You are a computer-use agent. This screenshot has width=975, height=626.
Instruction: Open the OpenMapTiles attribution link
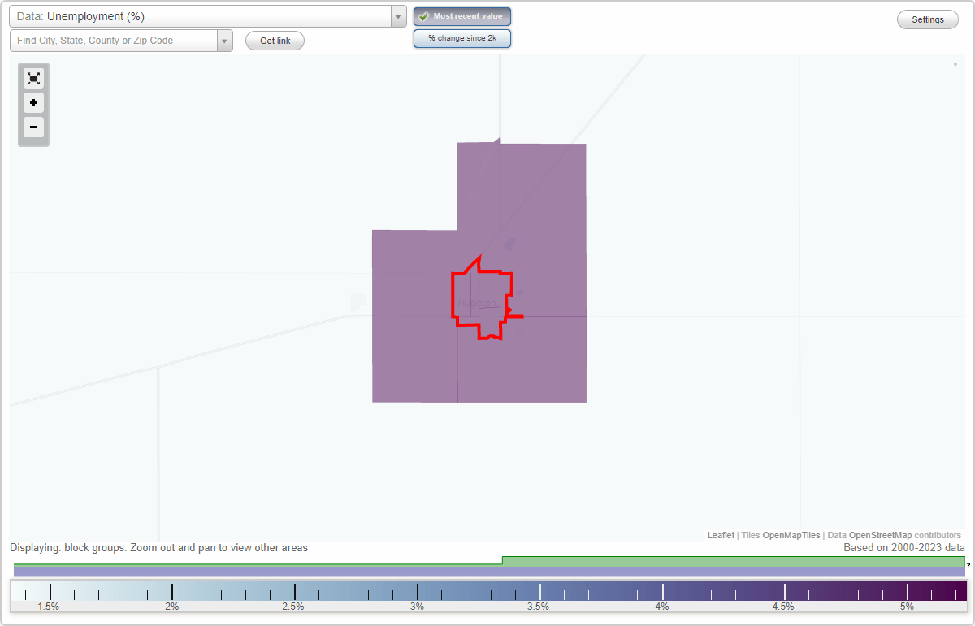click(791, 535)
